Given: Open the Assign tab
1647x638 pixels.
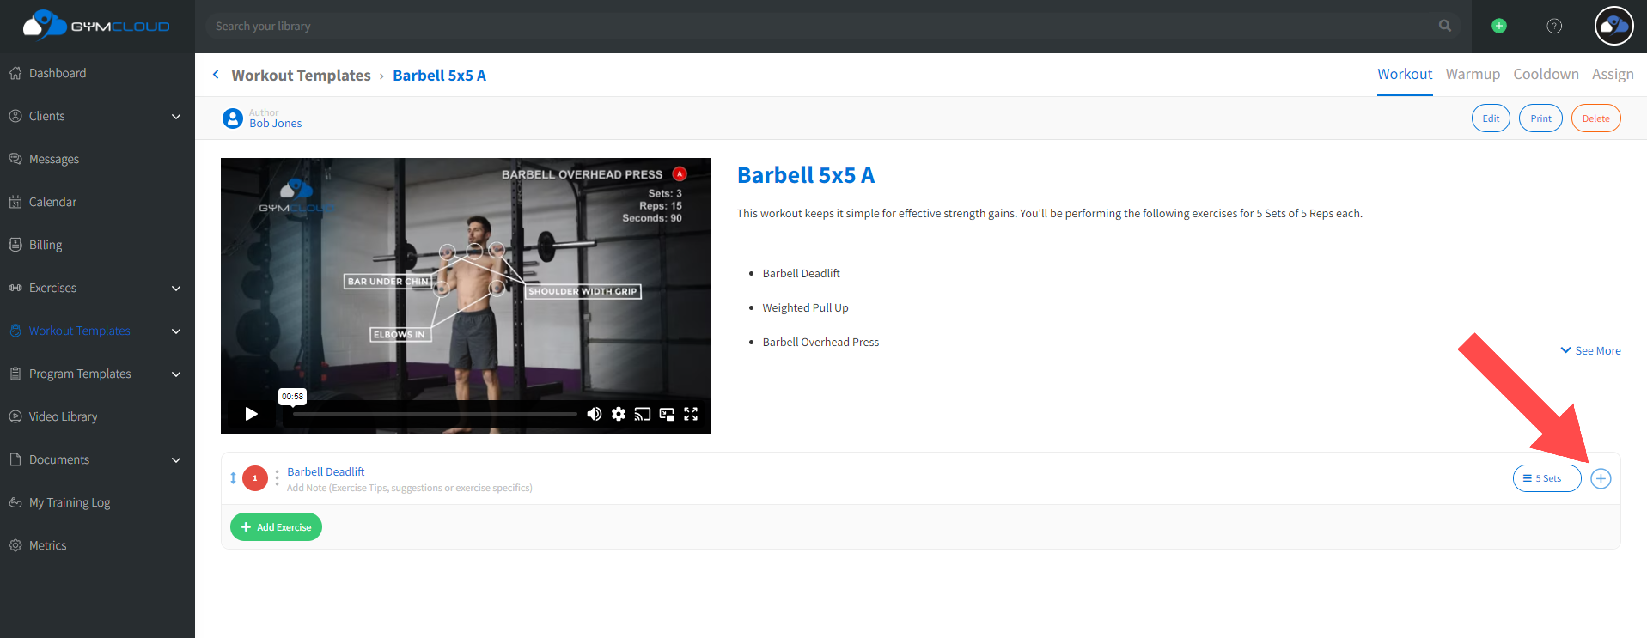Looking at the screenshot, I should tap(1612, 74).
